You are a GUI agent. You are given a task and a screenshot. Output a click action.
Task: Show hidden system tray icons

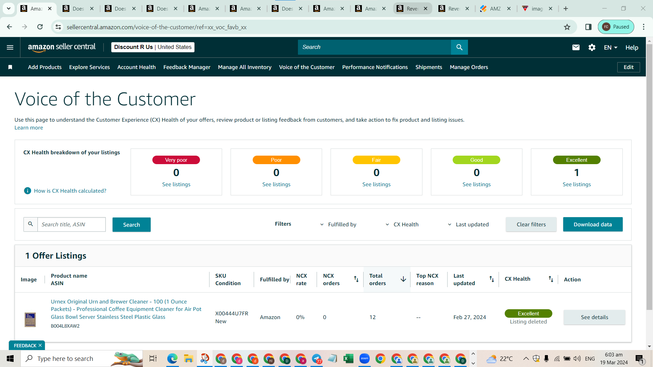tap(526, 359)
